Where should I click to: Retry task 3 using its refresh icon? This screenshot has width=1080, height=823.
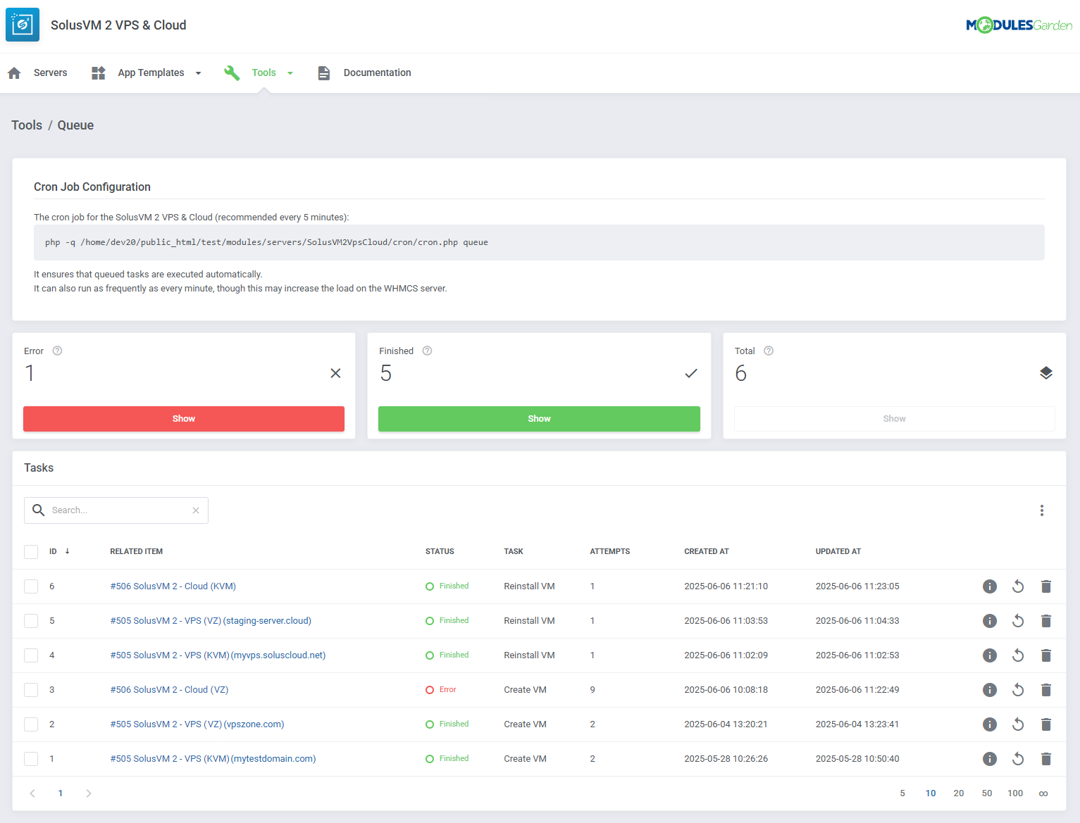pyautogui.click(x=1018, y=690)
